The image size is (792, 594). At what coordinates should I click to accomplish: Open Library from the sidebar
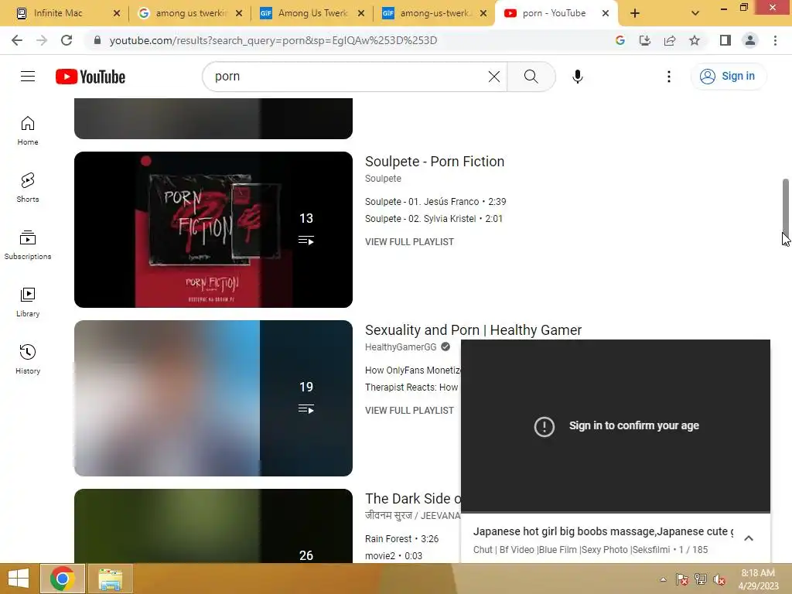tap(28, 302)
